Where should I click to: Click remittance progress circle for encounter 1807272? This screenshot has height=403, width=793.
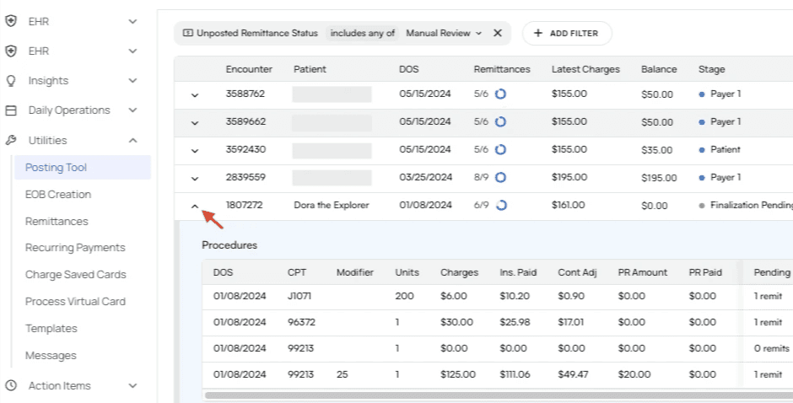click(x=500, y=205)
